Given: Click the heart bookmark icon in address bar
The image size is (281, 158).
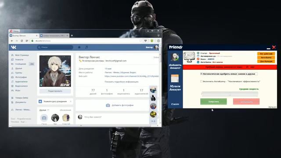Looking at the screenshot, I should [x=145, y=41].
